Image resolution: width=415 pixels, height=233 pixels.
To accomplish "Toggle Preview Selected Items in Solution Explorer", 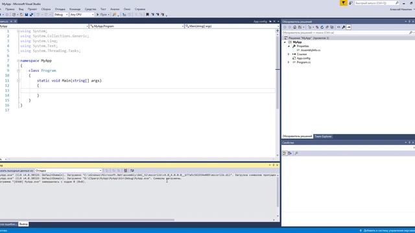I will (x=349, y=27).
